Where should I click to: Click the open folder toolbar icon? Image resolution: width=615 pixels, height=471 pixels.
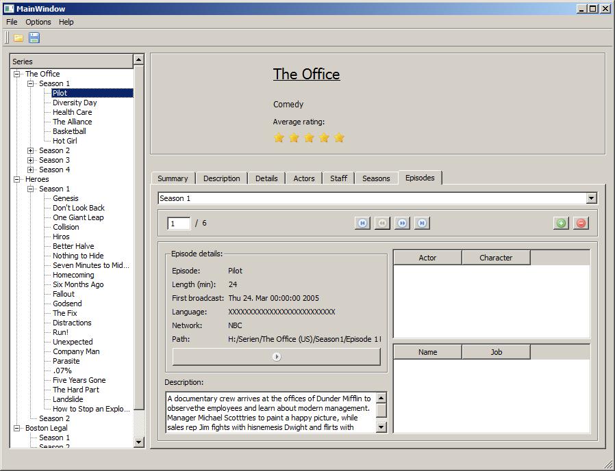point(18,38)
